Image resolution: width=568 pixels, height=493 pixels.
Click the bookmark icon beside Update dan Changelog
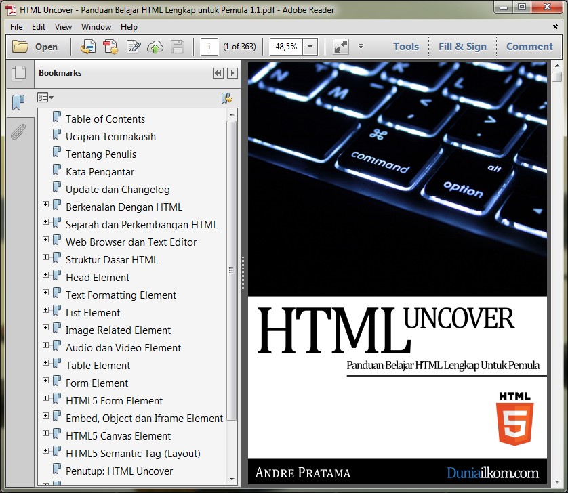(x=57, y=187)
